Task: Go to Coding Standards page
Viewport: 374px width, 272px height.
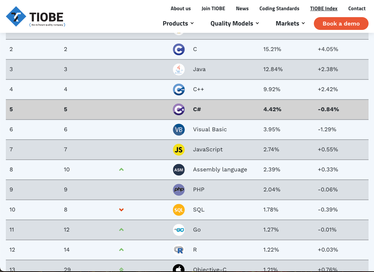Action: (x=279, y=9)
